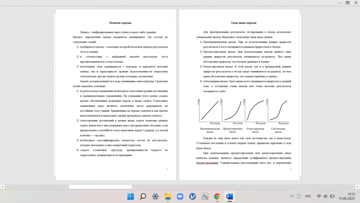The width and height of the screenshot is (360, 203).
Task: Open File Explorer from the taskbar
Action: click(167, 197)
